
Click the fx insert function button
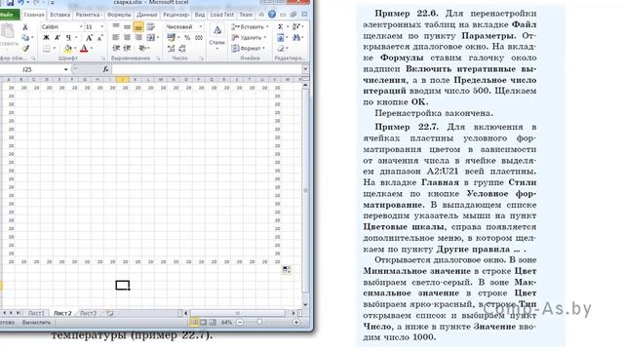point(105,69)
